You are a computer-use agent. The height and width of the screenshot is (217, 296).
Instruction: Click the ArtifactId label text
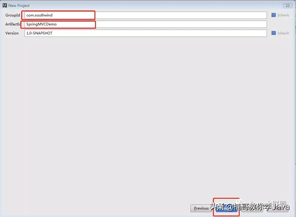tap(13, 24)
